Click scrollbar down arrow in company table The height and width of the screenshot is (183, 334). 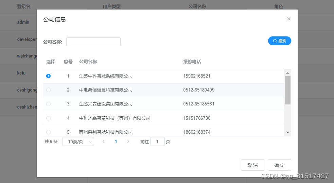287,132
